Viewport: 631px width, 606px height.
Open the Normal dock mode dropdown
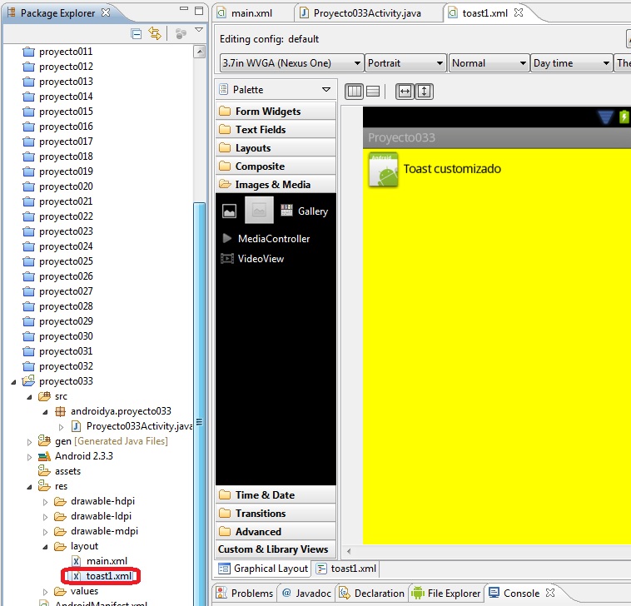(489, 63)
